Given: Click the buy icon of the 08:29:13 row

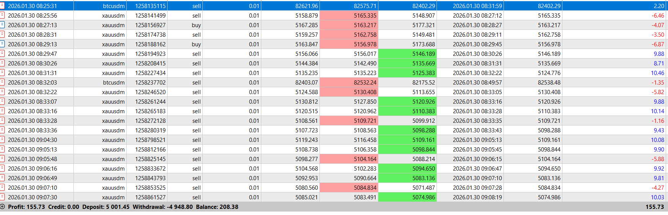Looking at the screenshot, I should (x=2, y=44).
